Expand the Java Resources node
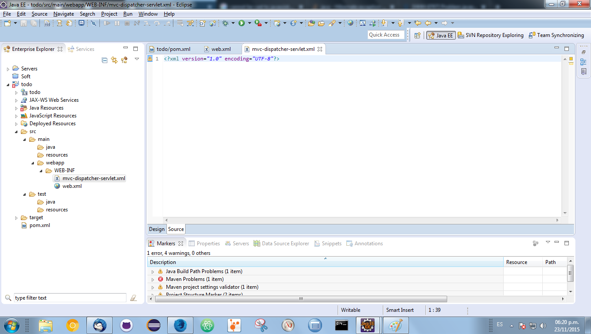The height and width of the screenshot is (334, 591). [x=17, y=108]
